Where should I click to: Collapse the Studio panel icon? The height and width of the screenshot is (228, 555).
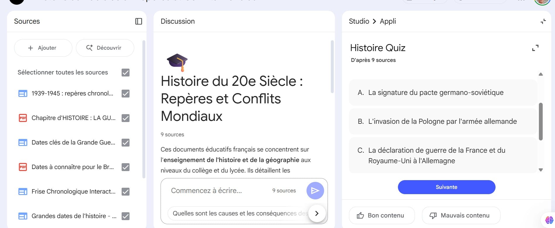(543, 21)
